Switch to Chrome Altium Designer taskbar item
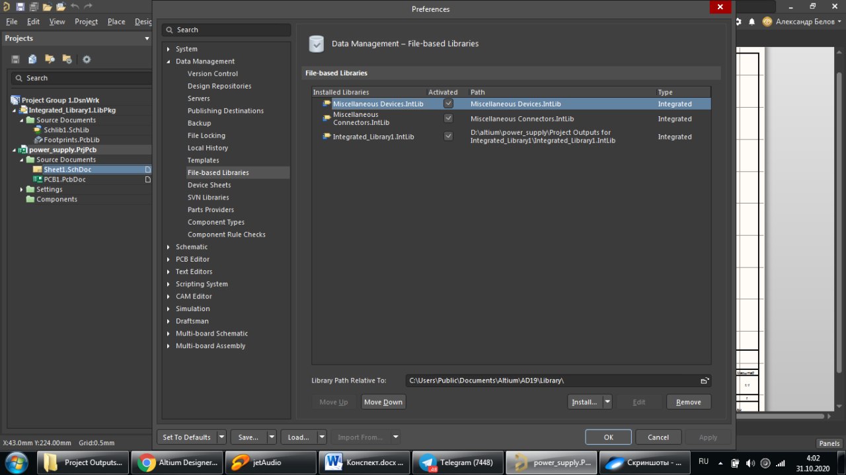The width and height of the screenshot is (846, 475). 176,462
